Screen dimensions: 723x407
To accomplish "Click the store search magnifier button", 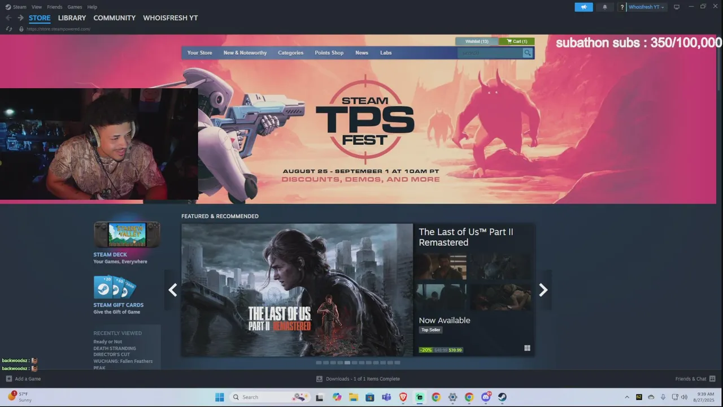I will coord(528,53).
